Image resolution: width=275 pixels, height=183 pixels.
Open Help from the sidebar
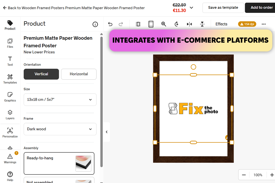pos(10,176)
